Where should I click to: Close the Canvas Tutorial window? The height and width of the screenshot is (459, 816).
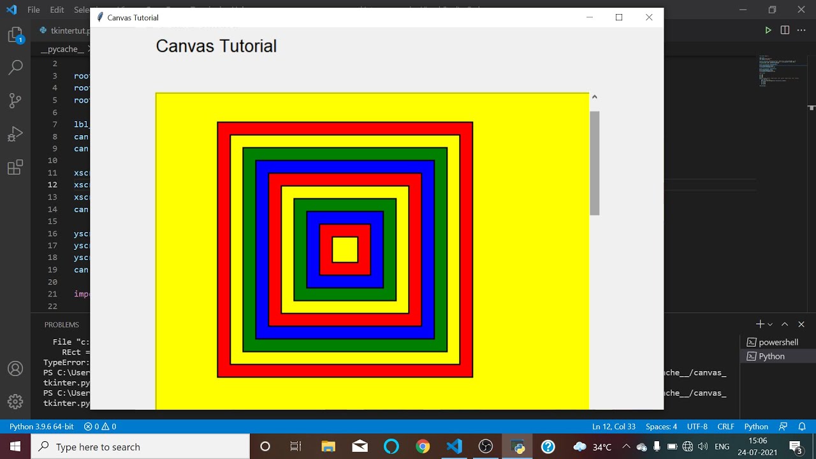point(648,17)
